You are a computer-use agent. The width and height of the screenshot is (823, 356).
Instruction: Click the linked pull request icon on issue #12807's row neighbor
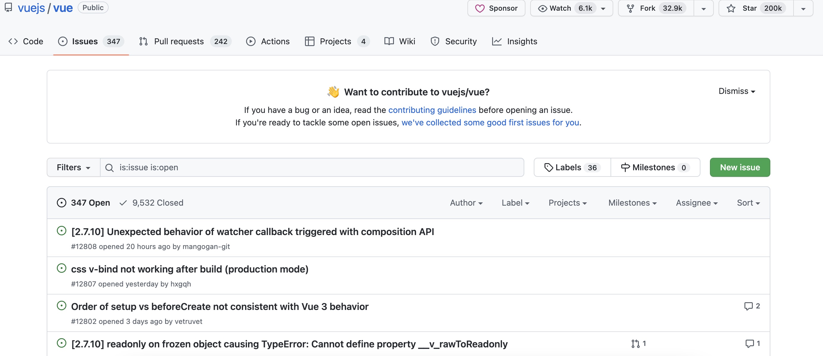(636, 344)
